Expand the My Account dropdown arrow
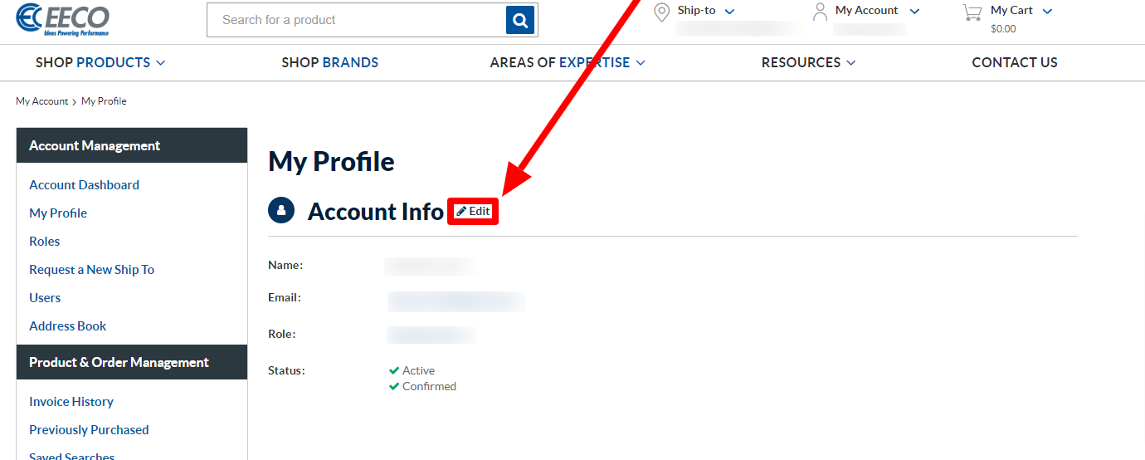 click(914, 12)
